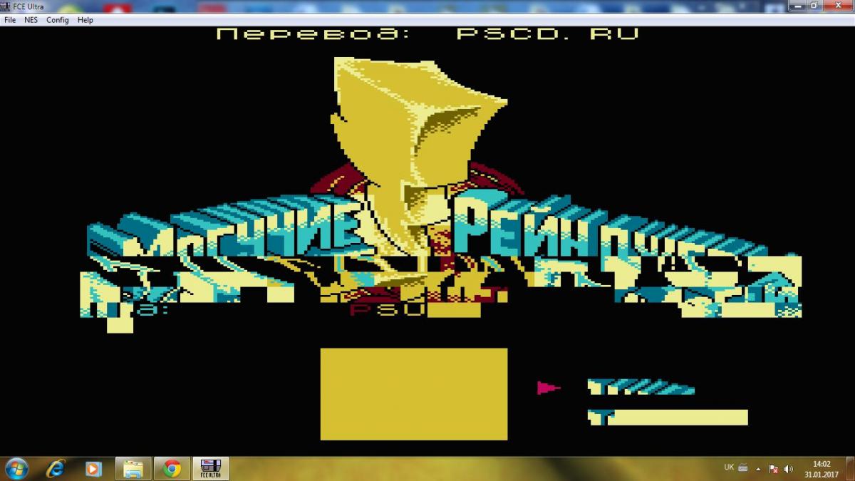Click the 'PSCD. RU' text in the game
Screen dimensions: 855x481
coord(547,33)
